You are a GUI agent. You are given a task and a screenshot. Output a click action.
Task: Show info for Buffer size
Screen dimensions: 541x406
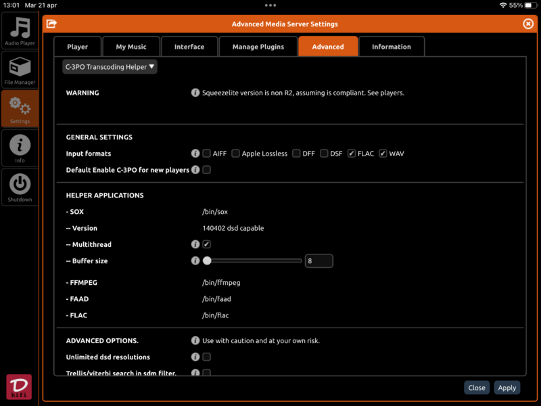click(x=195, y=261)
